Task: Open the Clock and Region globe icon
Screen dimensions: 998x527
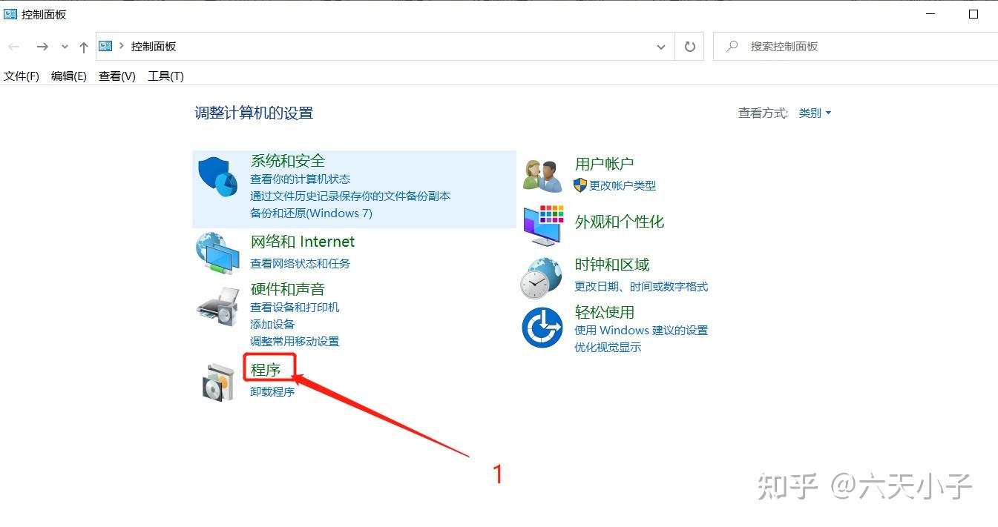Action: (x=541, y=278)
